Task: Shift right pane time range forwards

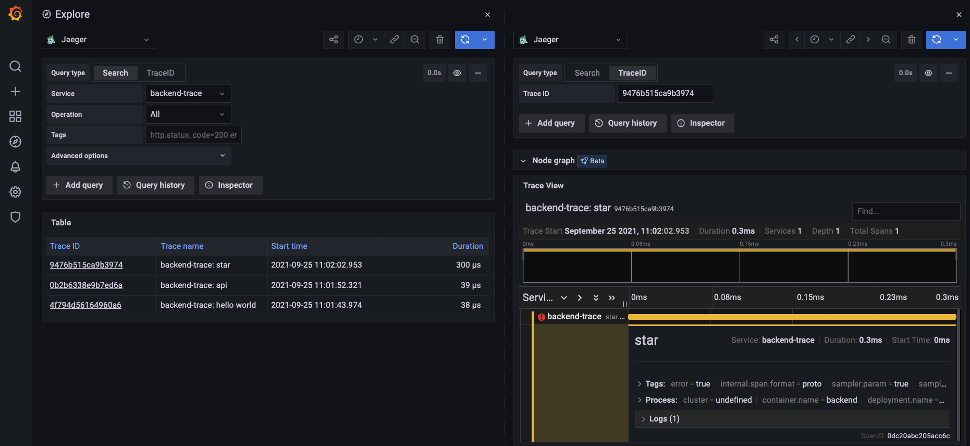Action: [x=868, y=40]
